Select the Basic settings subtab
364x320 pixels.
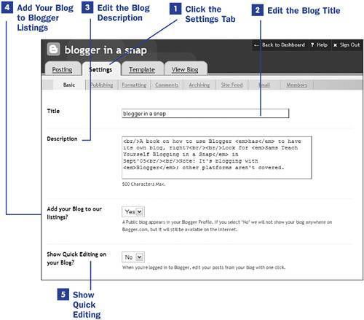click(69, 85)
